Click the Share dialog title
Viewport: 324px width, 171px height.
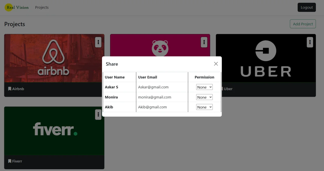click(112, 64)
